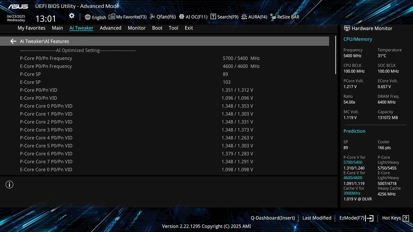Select P-Core Core 2 P0/Pn VID
The width and height of the screenshot is (413, 232).
click(165, 122)
